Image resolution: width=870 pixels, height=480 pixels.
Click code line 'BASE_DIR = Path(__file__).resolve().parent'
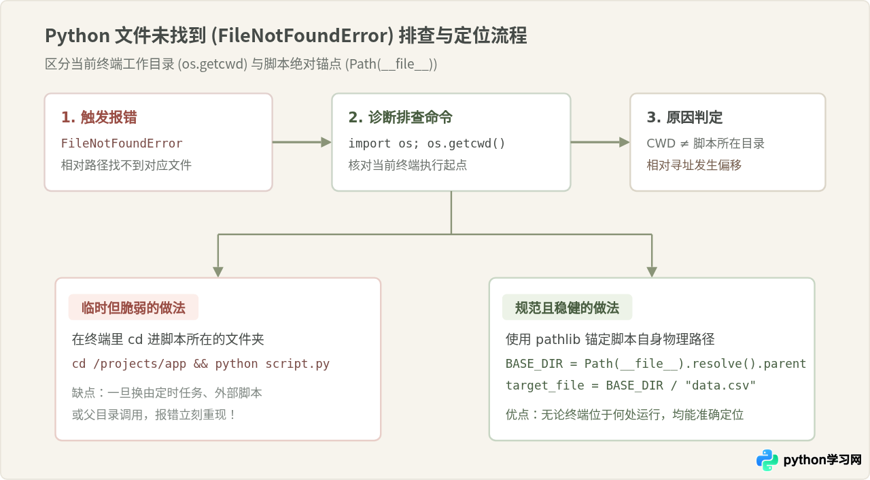pos(656,364)
